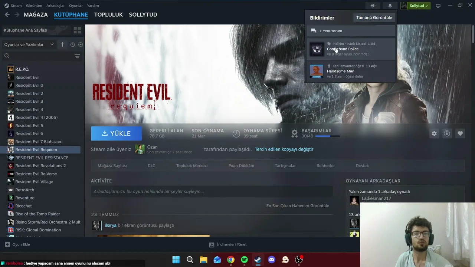This screenshot has width=475, height=267.
Task: Open Contraband Police notification thumbnail
Action: 317,49
